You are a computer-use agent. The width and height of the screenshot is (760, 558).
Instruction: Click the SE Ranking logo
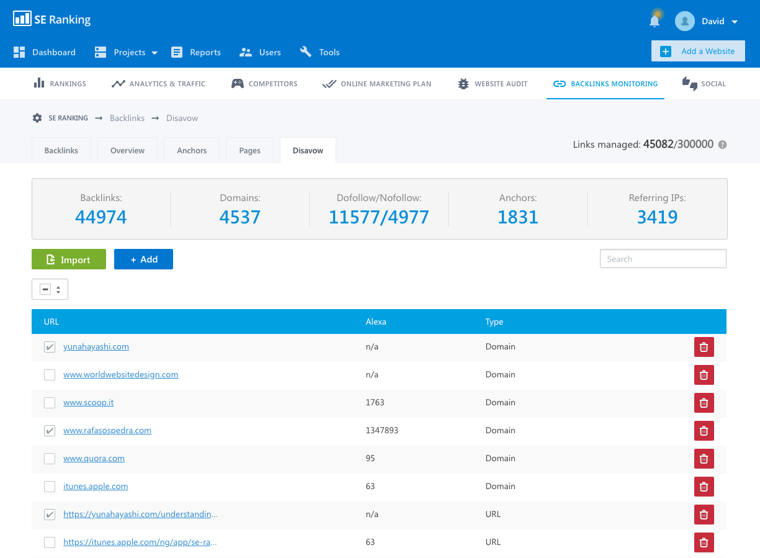click(x=52, y=19)
